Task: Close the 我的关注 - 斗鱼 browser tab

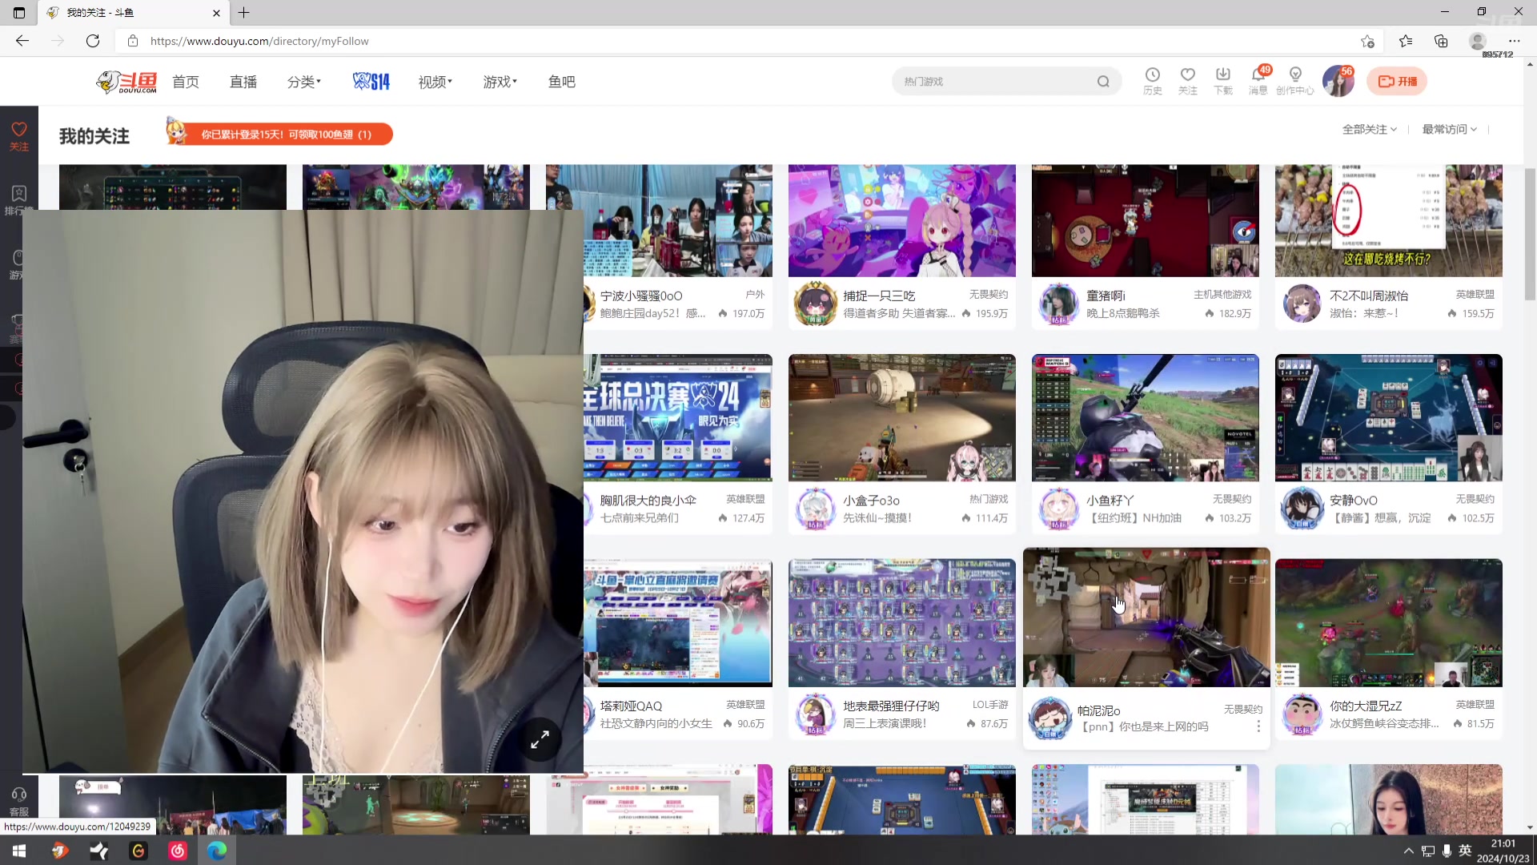Action: 216,13
